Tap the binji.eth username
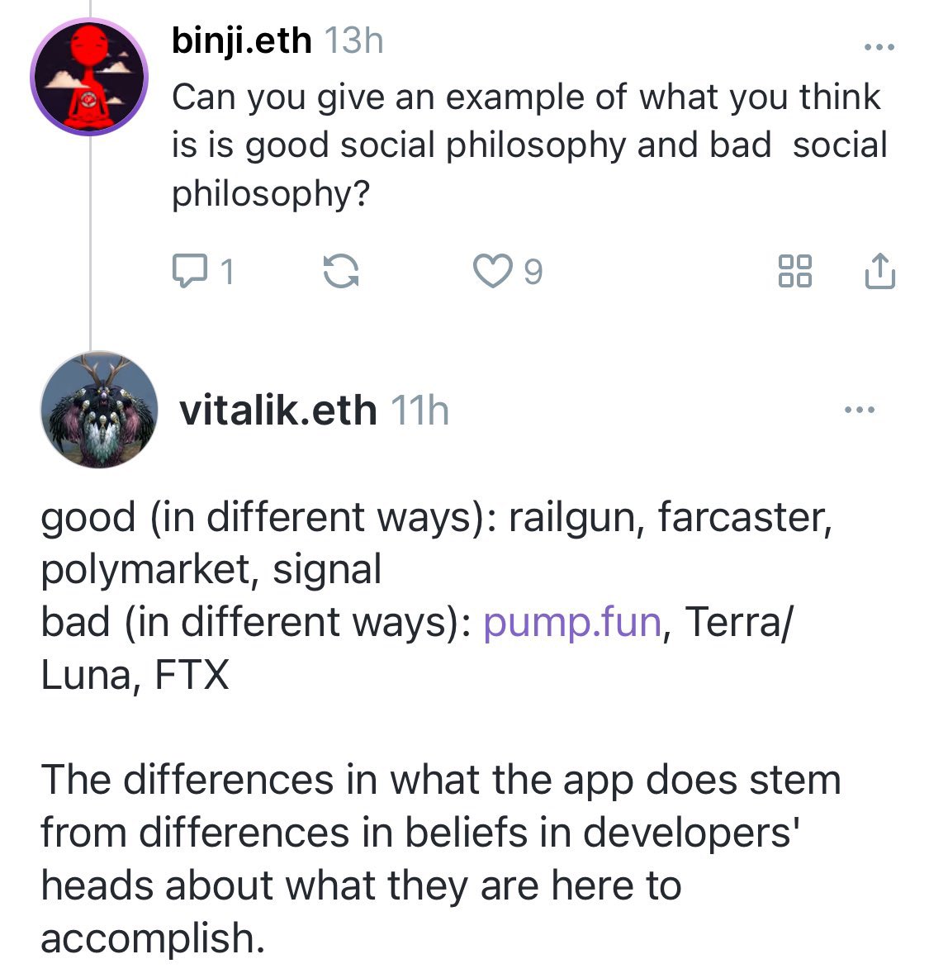 pyautogui.click(x=241, y=40)
